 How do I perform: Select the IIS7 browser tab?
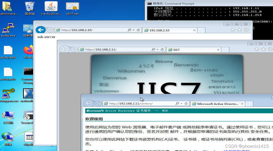pyautogui.click(x=194, y=50)
